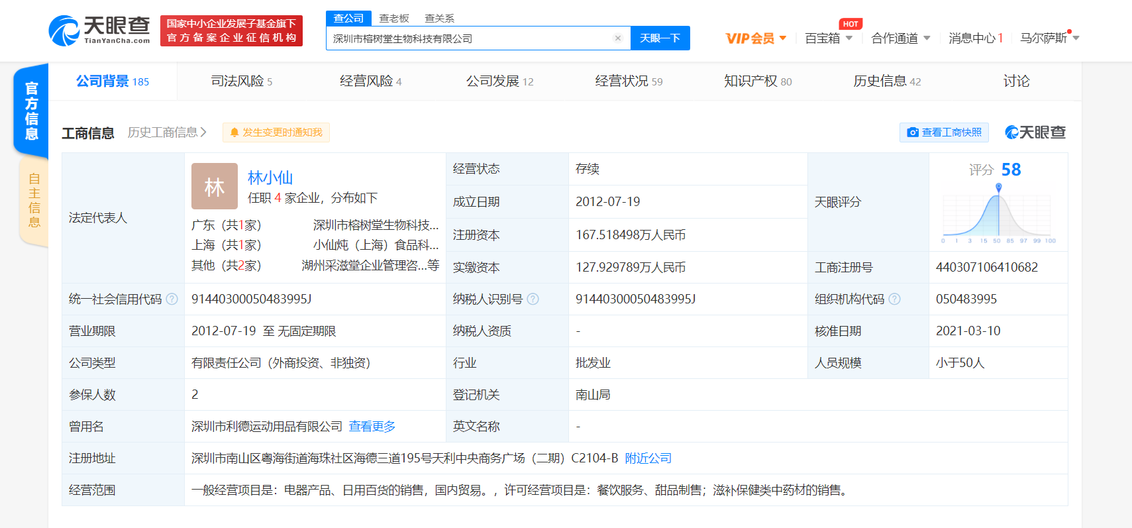The height and width of the screenshot is (528, 1132).
Task: Select the 自主信息 side tab
Action: (x=34, y=200)
